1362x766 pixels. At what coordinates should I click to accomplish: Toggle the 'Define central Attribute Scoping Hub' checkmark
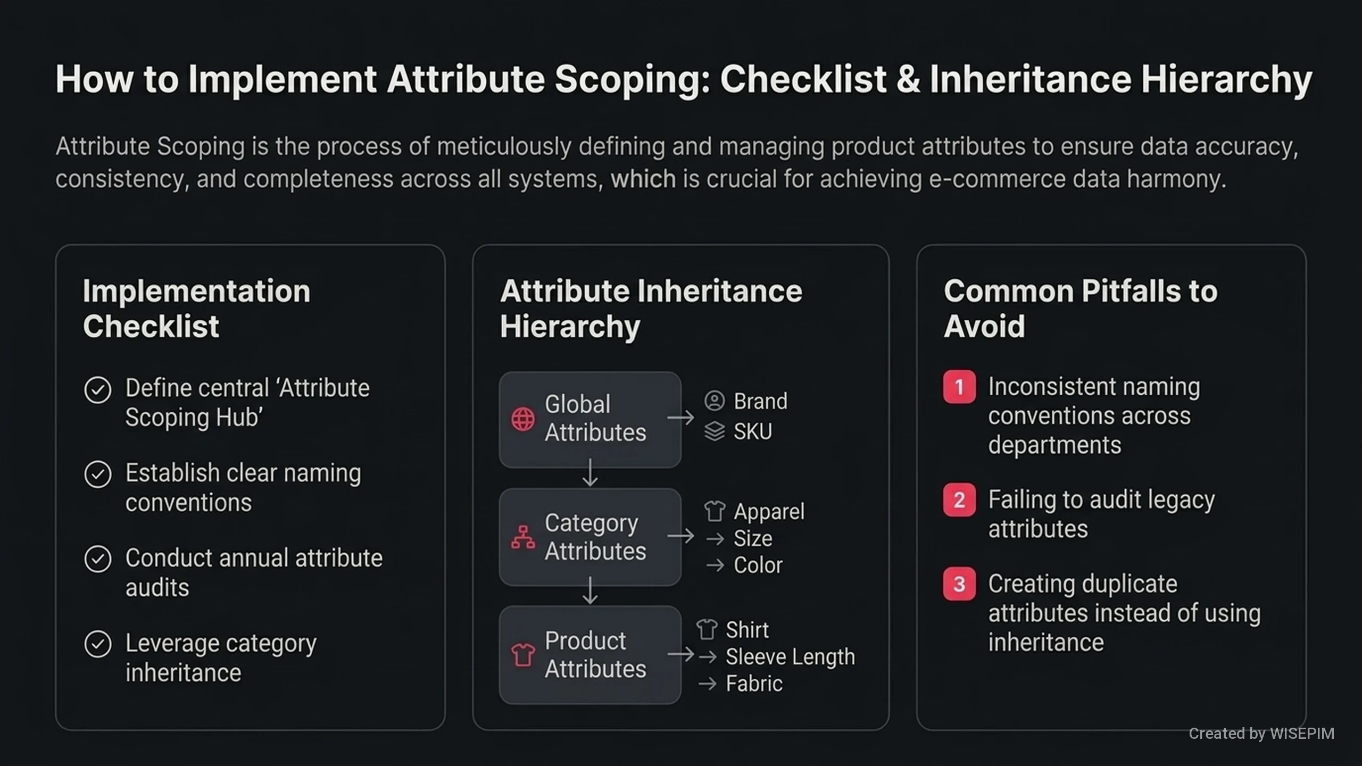pos(98,389)
